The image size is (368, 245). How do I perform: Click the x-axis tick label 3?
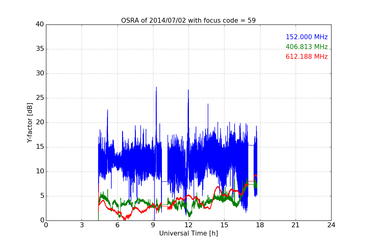coord(82,225)
